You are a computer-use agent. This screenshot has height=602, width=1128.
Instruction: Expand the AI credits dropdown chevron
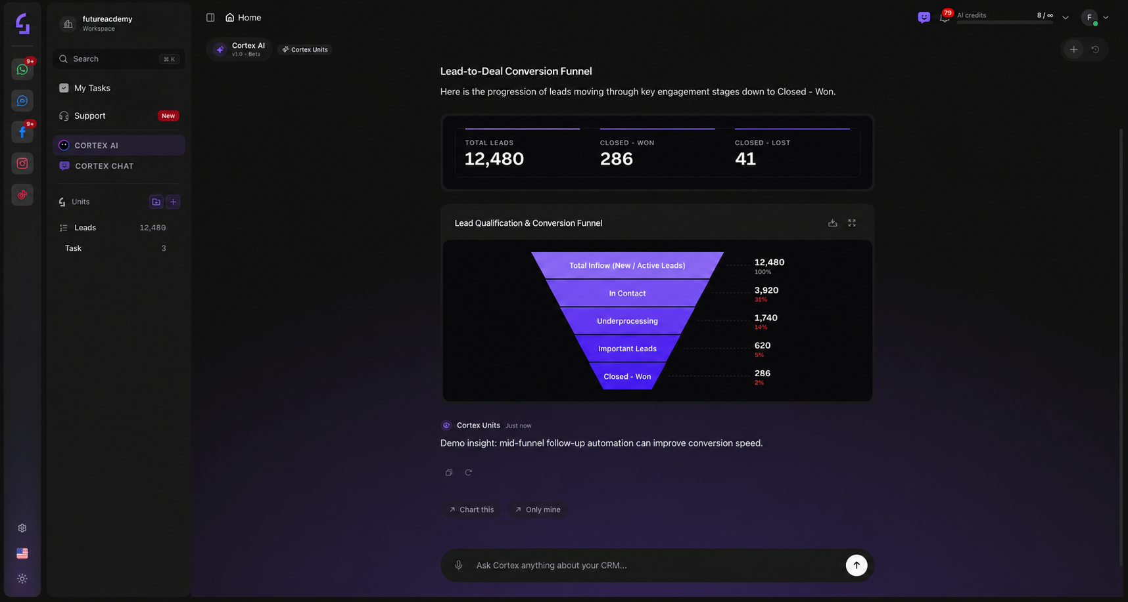(x=1066, y=18)
